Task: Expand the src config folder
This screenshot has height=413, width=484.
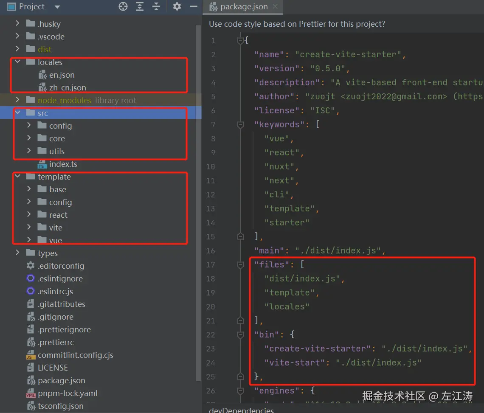Action: [29, 125]
